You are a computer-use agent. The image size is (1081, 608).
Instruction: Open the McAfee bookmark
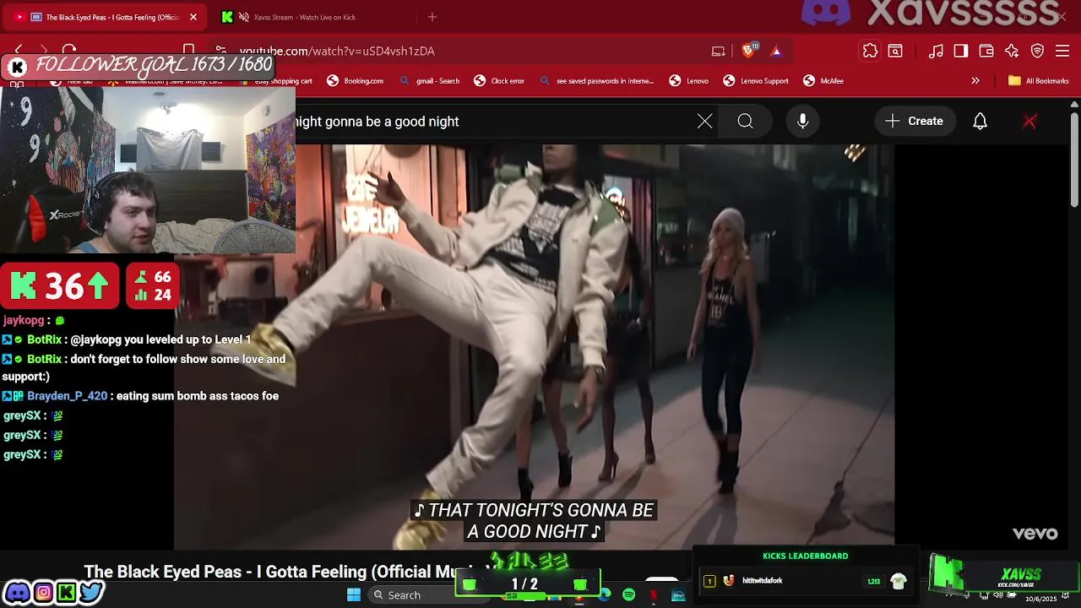tap(823, 81)
